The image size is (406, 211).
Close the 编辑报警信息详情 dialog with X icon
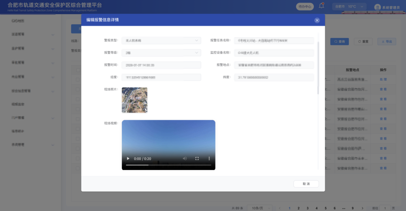317,20
